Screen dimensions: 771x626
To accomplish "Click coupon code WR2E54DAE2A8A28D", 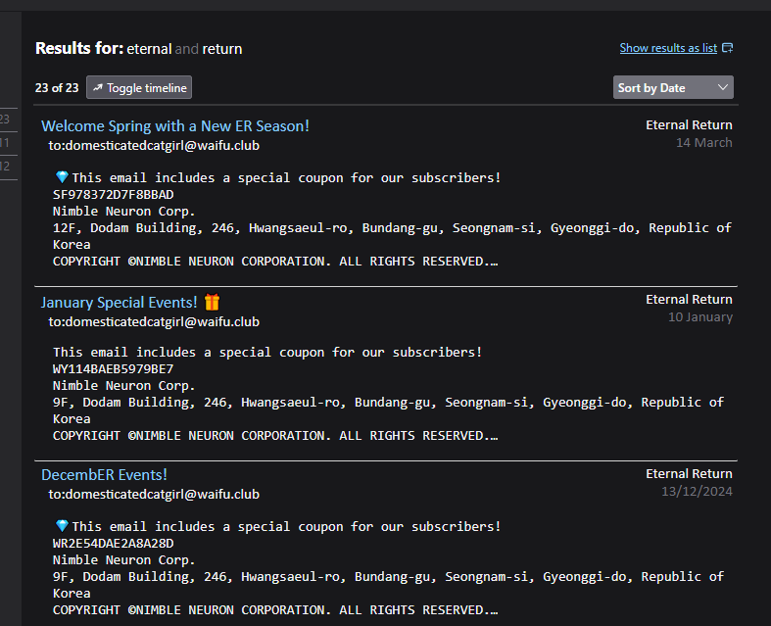I will click(x=113, y=544).
